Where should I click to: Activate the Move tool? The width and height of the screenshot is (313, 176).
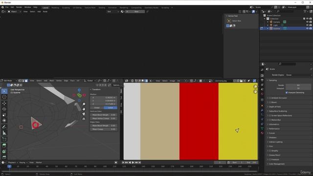[x=4, y=103]
